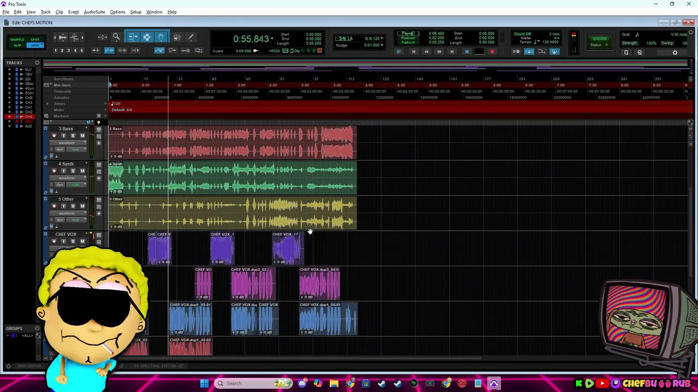Arm recording with the Record button
The width and height of the screenshot is (698, 392).
pyautogui.click(x=492, y=52)
